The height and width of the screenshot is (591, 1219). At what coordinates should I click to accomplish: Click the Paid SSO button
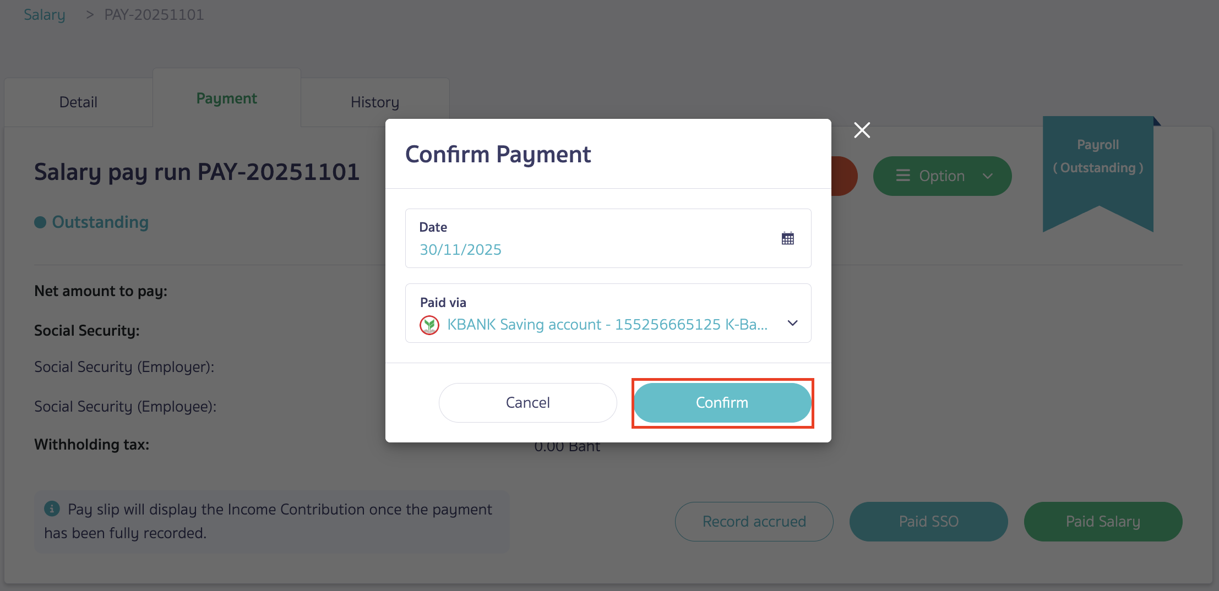tap(928, 521)
